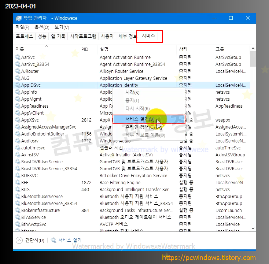This screenshot has width=269, height=264.
Task: Switch to the 프로세스 tab
Action: (25, 36)
